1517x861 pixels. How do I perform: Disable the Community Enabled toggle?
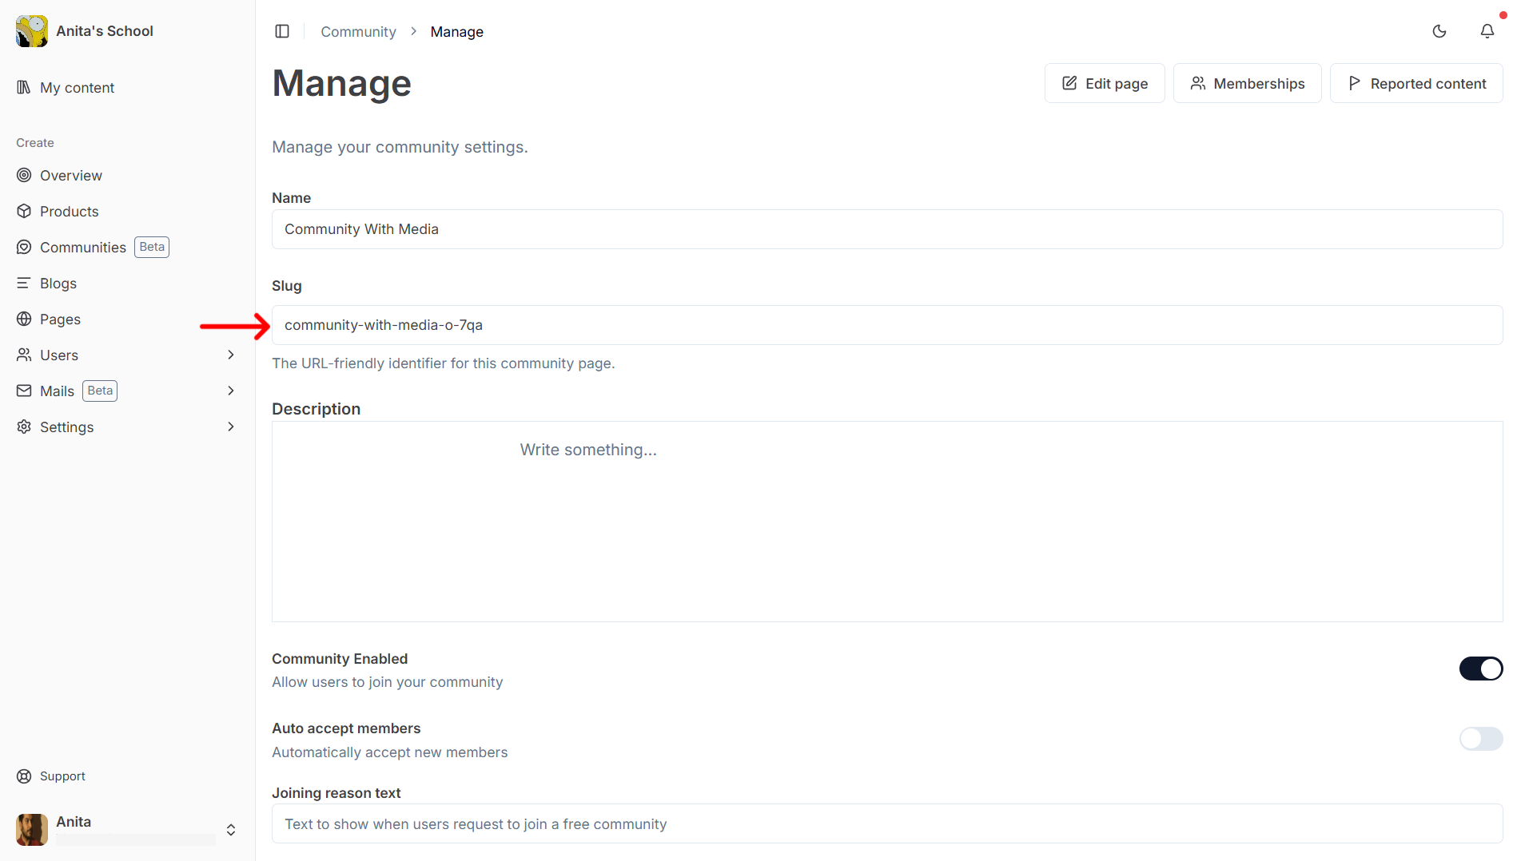pyautogui.click(x=1480, y=669)
